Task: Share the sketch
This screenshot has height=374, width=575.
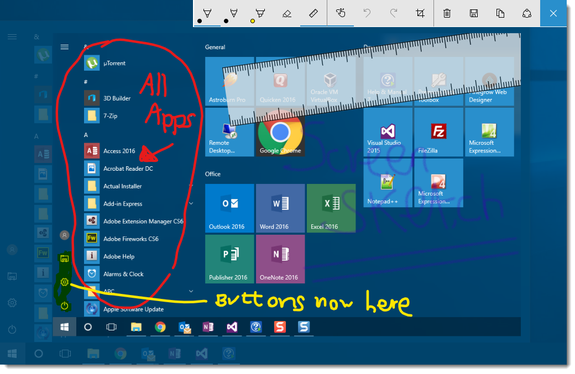Action: click(527, 13)
